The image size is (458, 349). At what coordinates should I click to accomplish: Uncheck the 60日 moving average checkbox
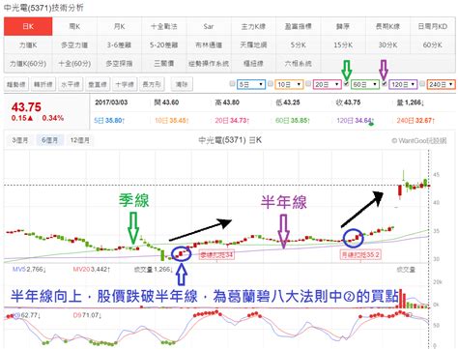point(346,84)
